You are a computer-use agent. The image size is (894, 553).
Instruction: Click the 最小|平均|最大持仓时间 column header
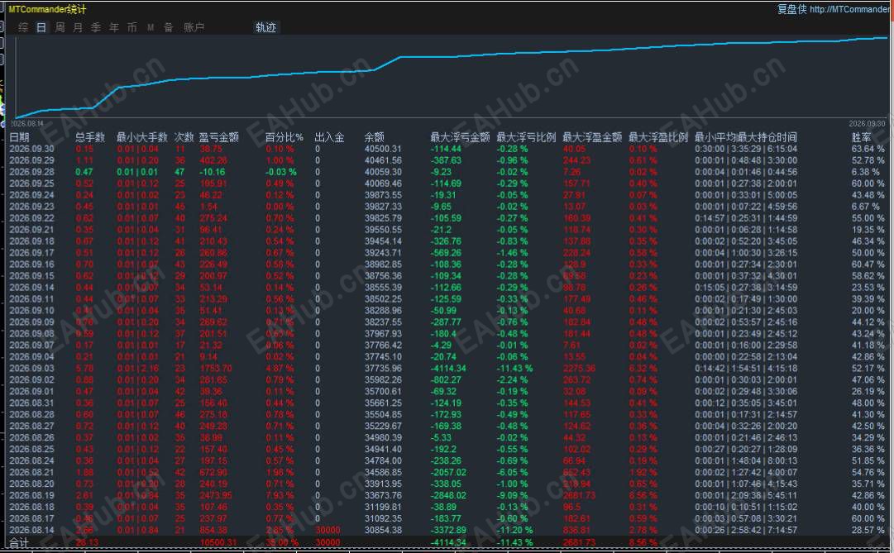click(746, 137)
